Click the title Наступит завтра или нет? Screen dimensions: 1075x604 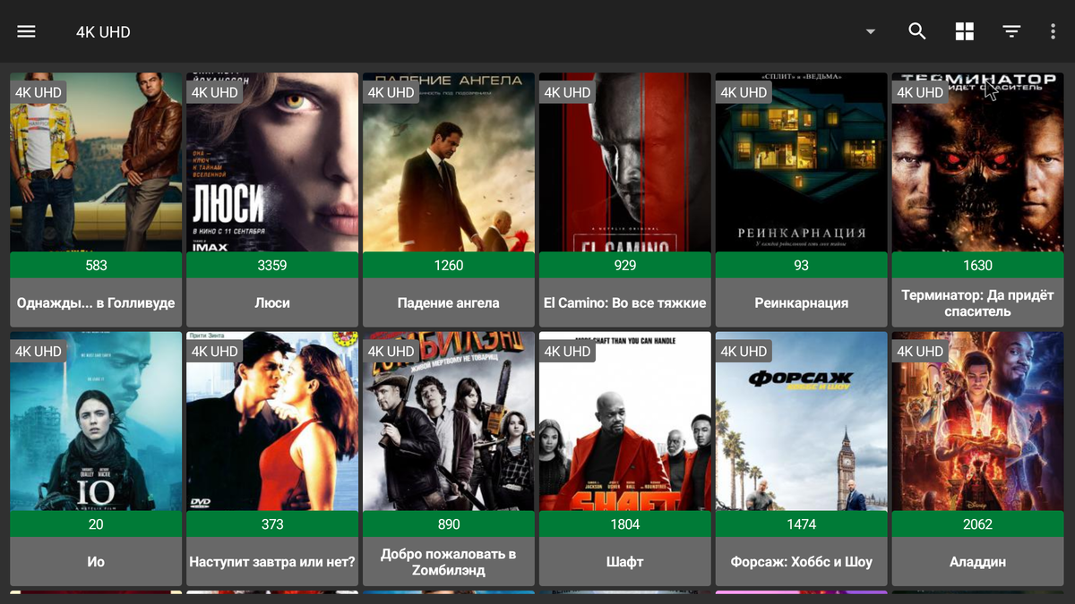pyautogui.click(x=272, y=562)
